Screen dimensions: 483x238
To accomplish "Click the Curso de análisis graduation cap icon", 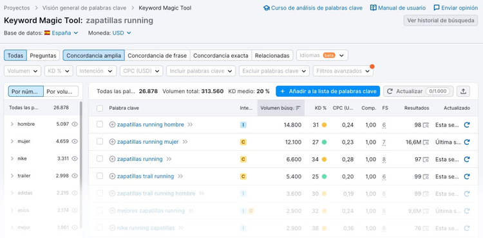I will [x=267, y=8].
